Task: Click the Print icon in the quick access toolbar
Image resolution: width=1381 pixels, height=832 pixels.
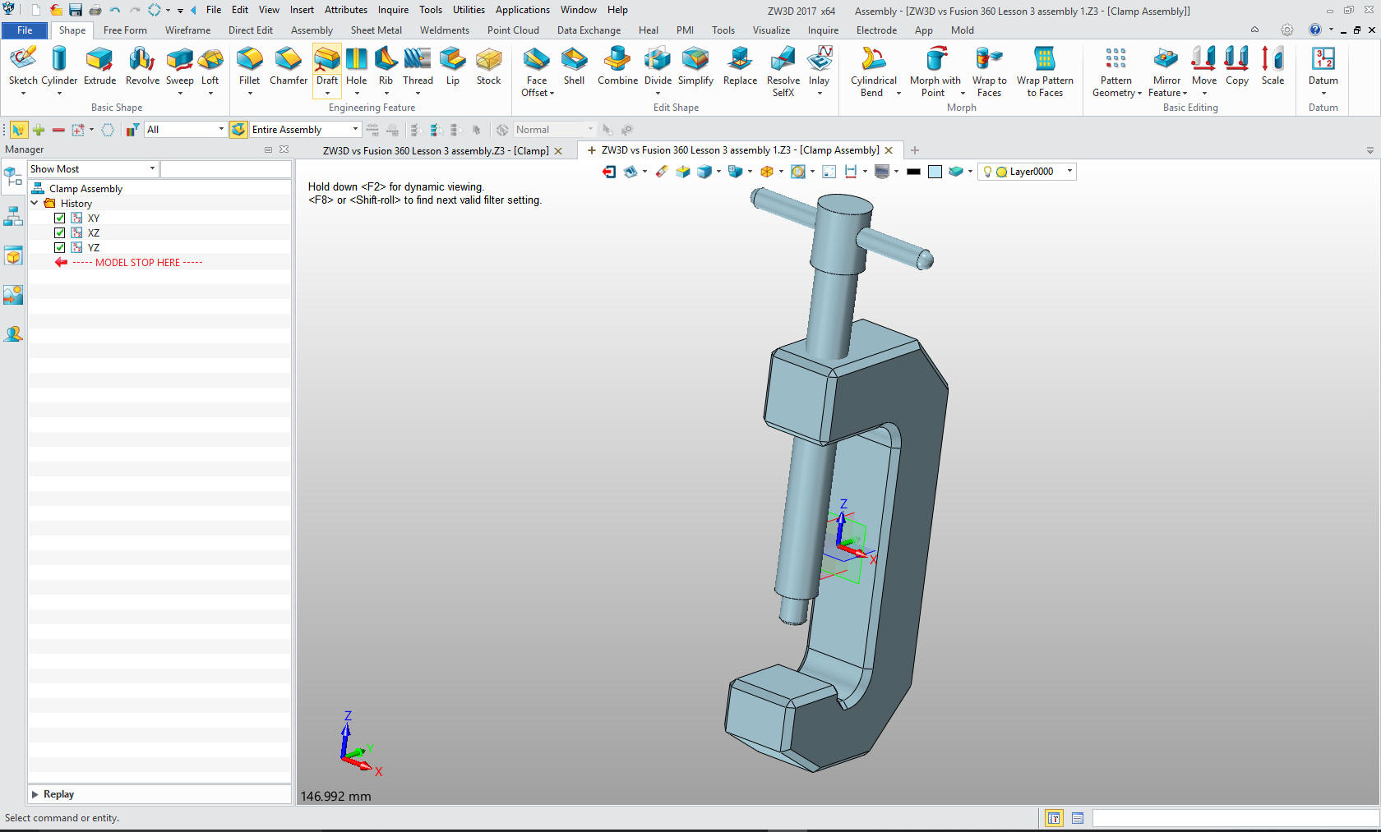Action: tap(95, 10)
